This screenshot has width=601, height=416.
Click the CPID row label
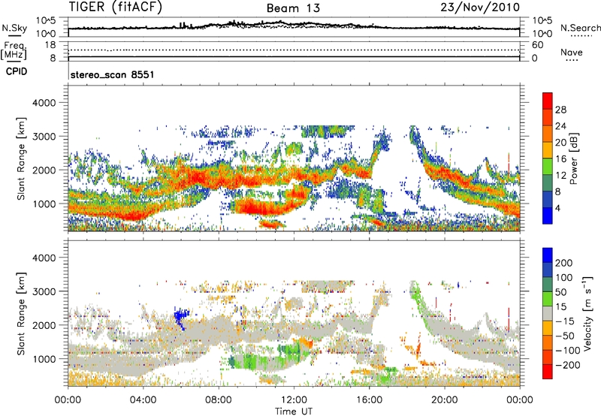coord(17,71)
